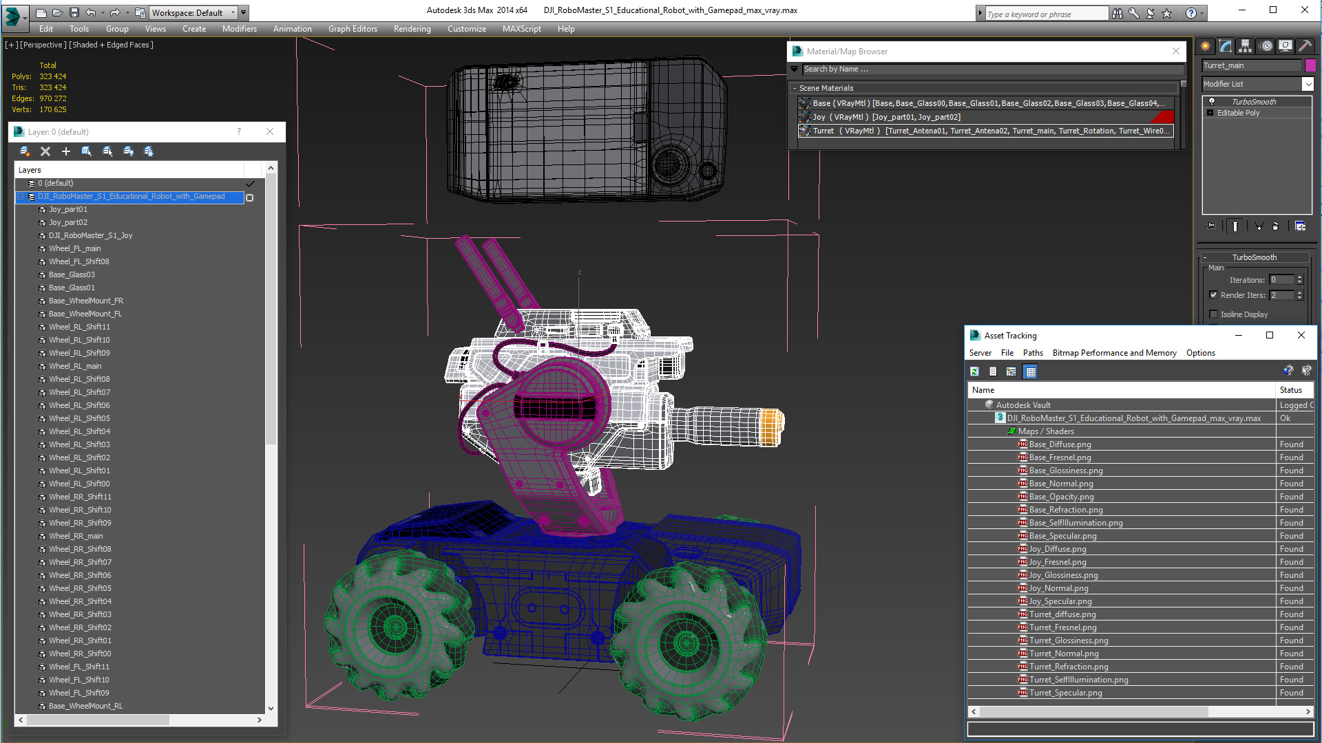Click the Refresh icon in Asset Tracking
Screen dimensions: 1322x743
tap(975, 371)
